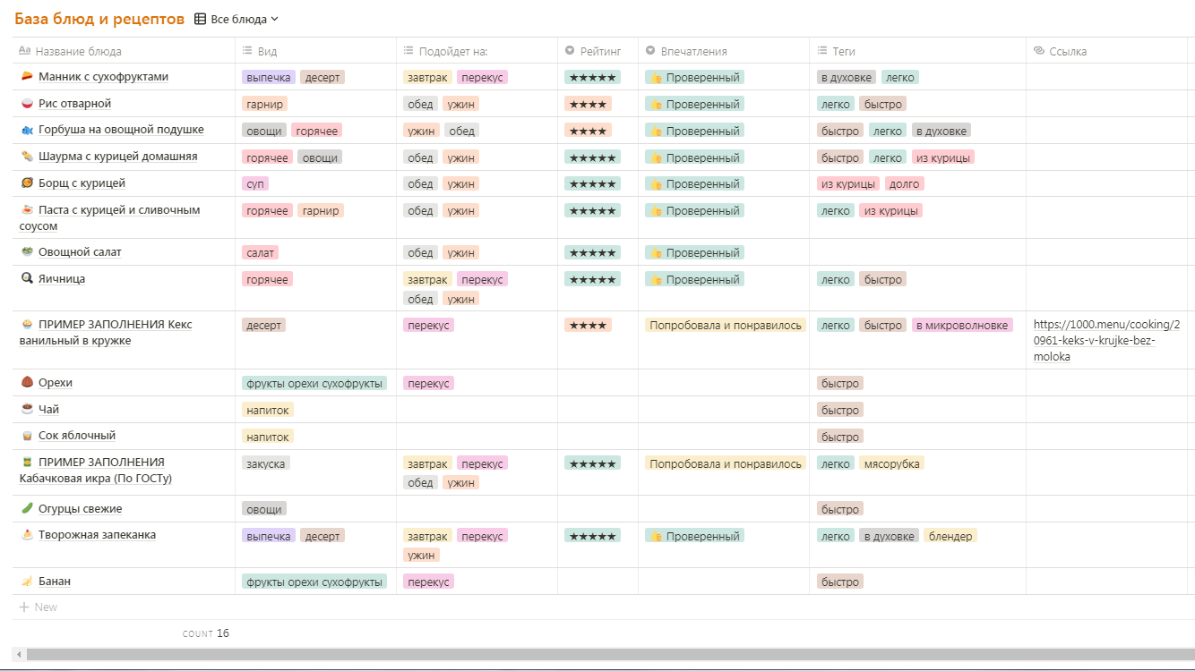Click the напиток tag in Сок яблочный row

click(268, 437)
